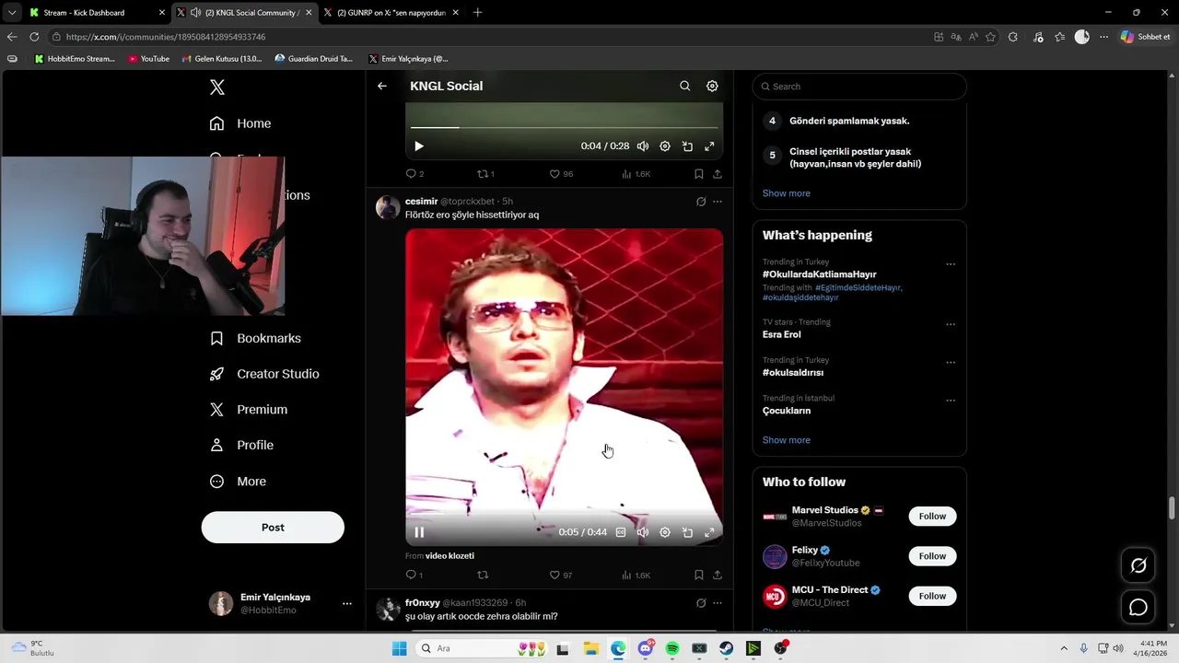Viewport: 1179px width, 663px height.
Task: Toggle picture-in-picture on the 0:44 video
Action: (687, 532)
